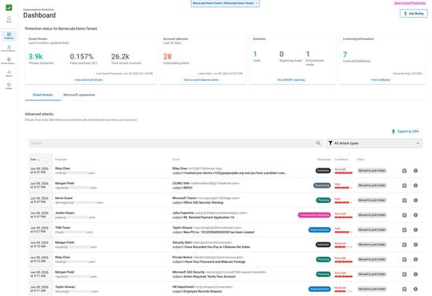Click the Conversation hijacking badge
432x296 pixels.
[x=314, y=215]
